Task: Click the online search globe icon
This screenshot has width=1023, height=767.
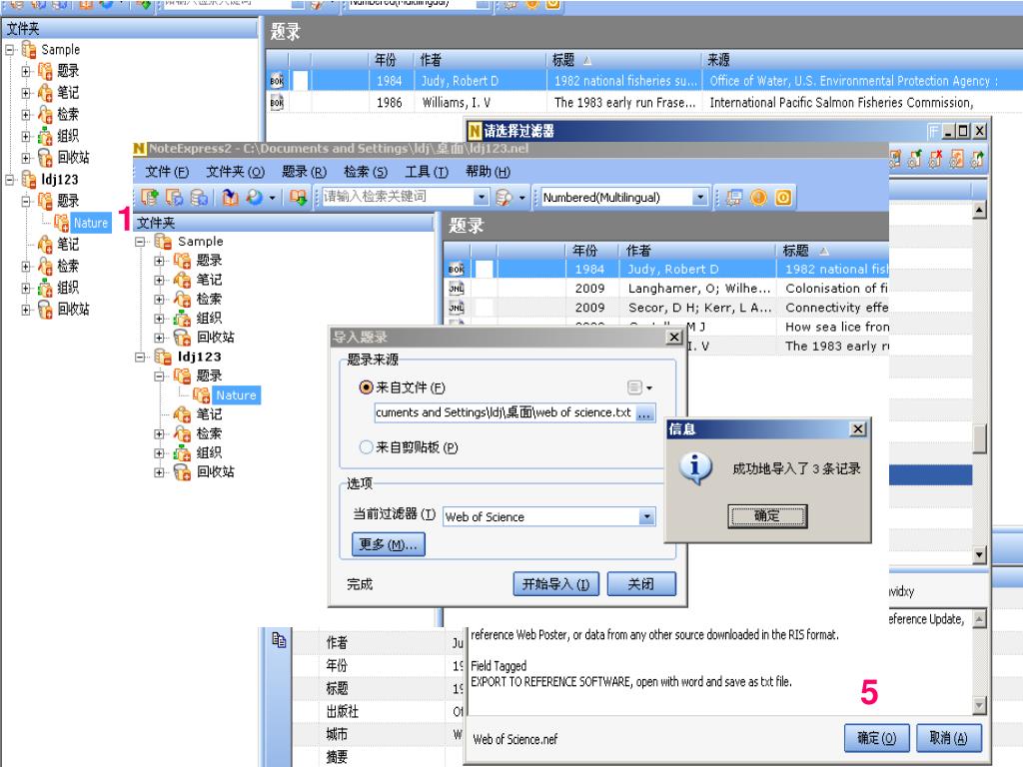Action: coord(254,197)
